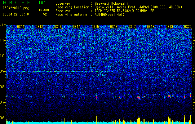Click the 0814 time marker
The image size is (195, 124).
point(77,27)
